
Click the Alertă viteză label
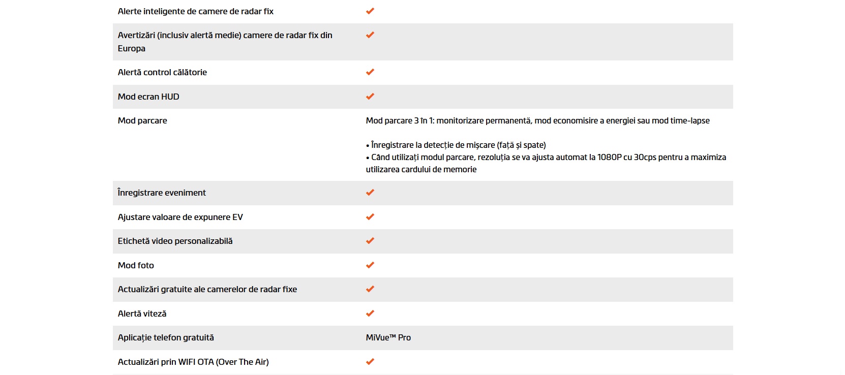tap(142, 314)
